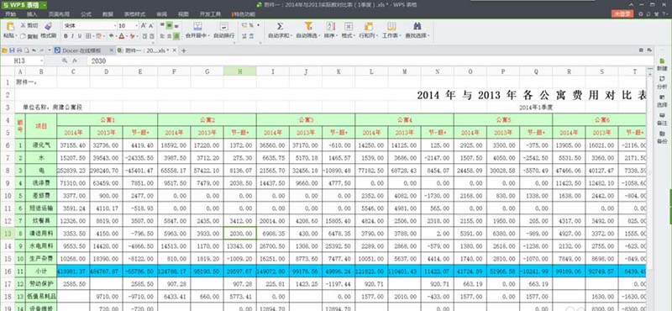This screenshot has width=672, height=311.
Task: Click the Paste (粘贴) clipboard icon
Action: (x=10, y=27)
